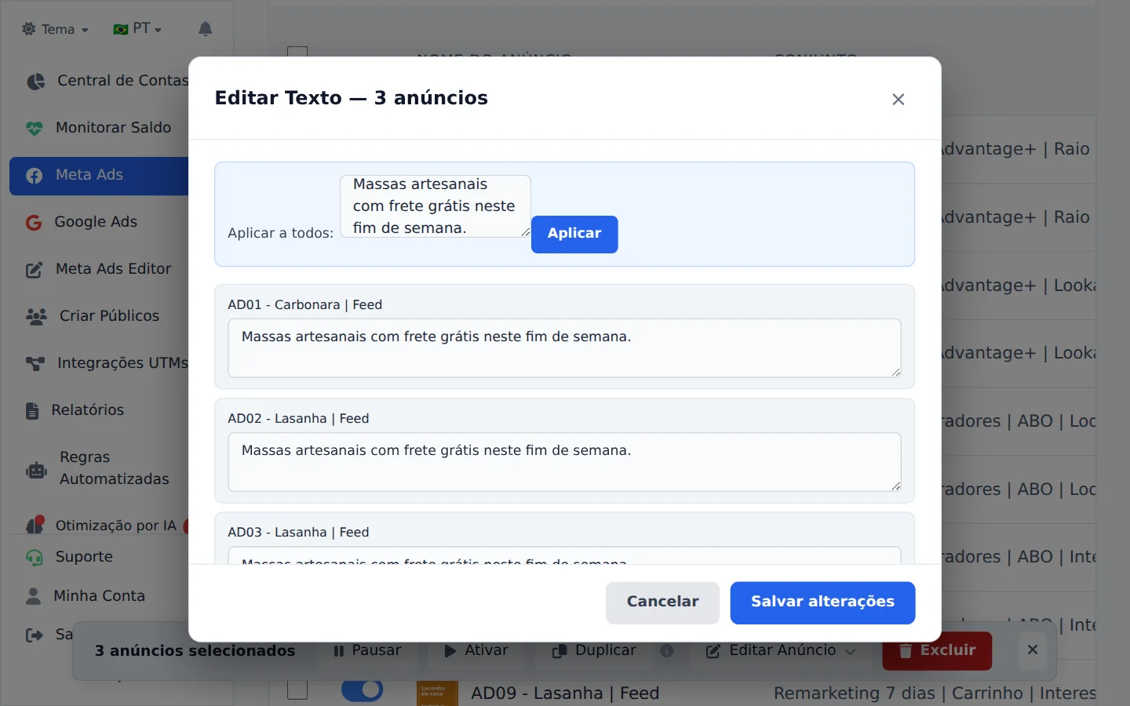
Task: Click Monitorar Saldo heartbeat icon
Action: (x=35, y=128)
